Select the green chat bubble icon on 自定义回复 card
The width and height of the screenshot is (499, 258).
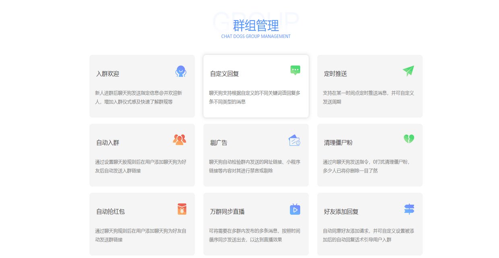(295, 70)
